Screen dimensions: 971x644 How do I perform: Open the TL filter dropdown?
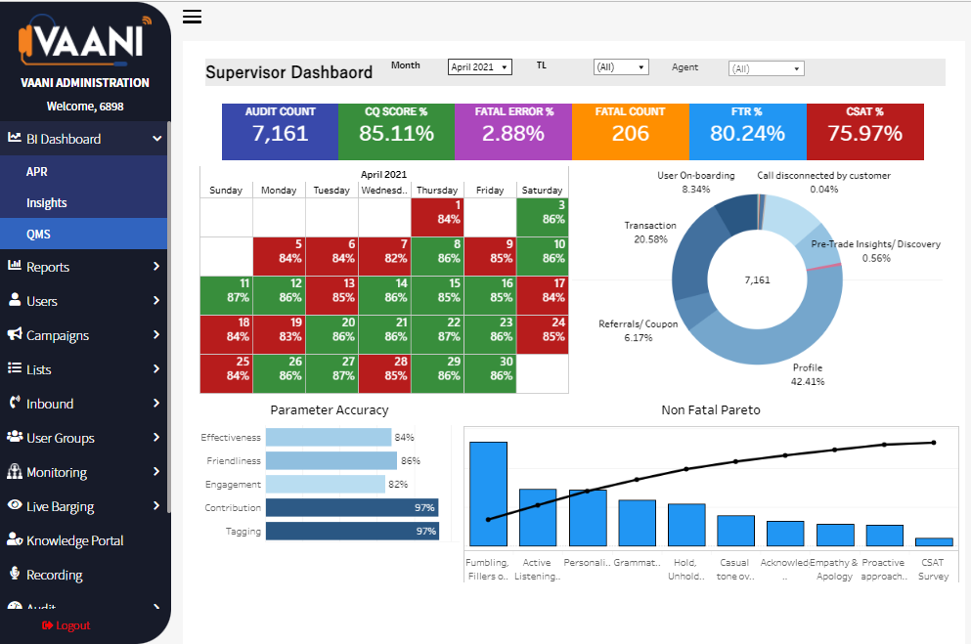(x=621, y=66)
